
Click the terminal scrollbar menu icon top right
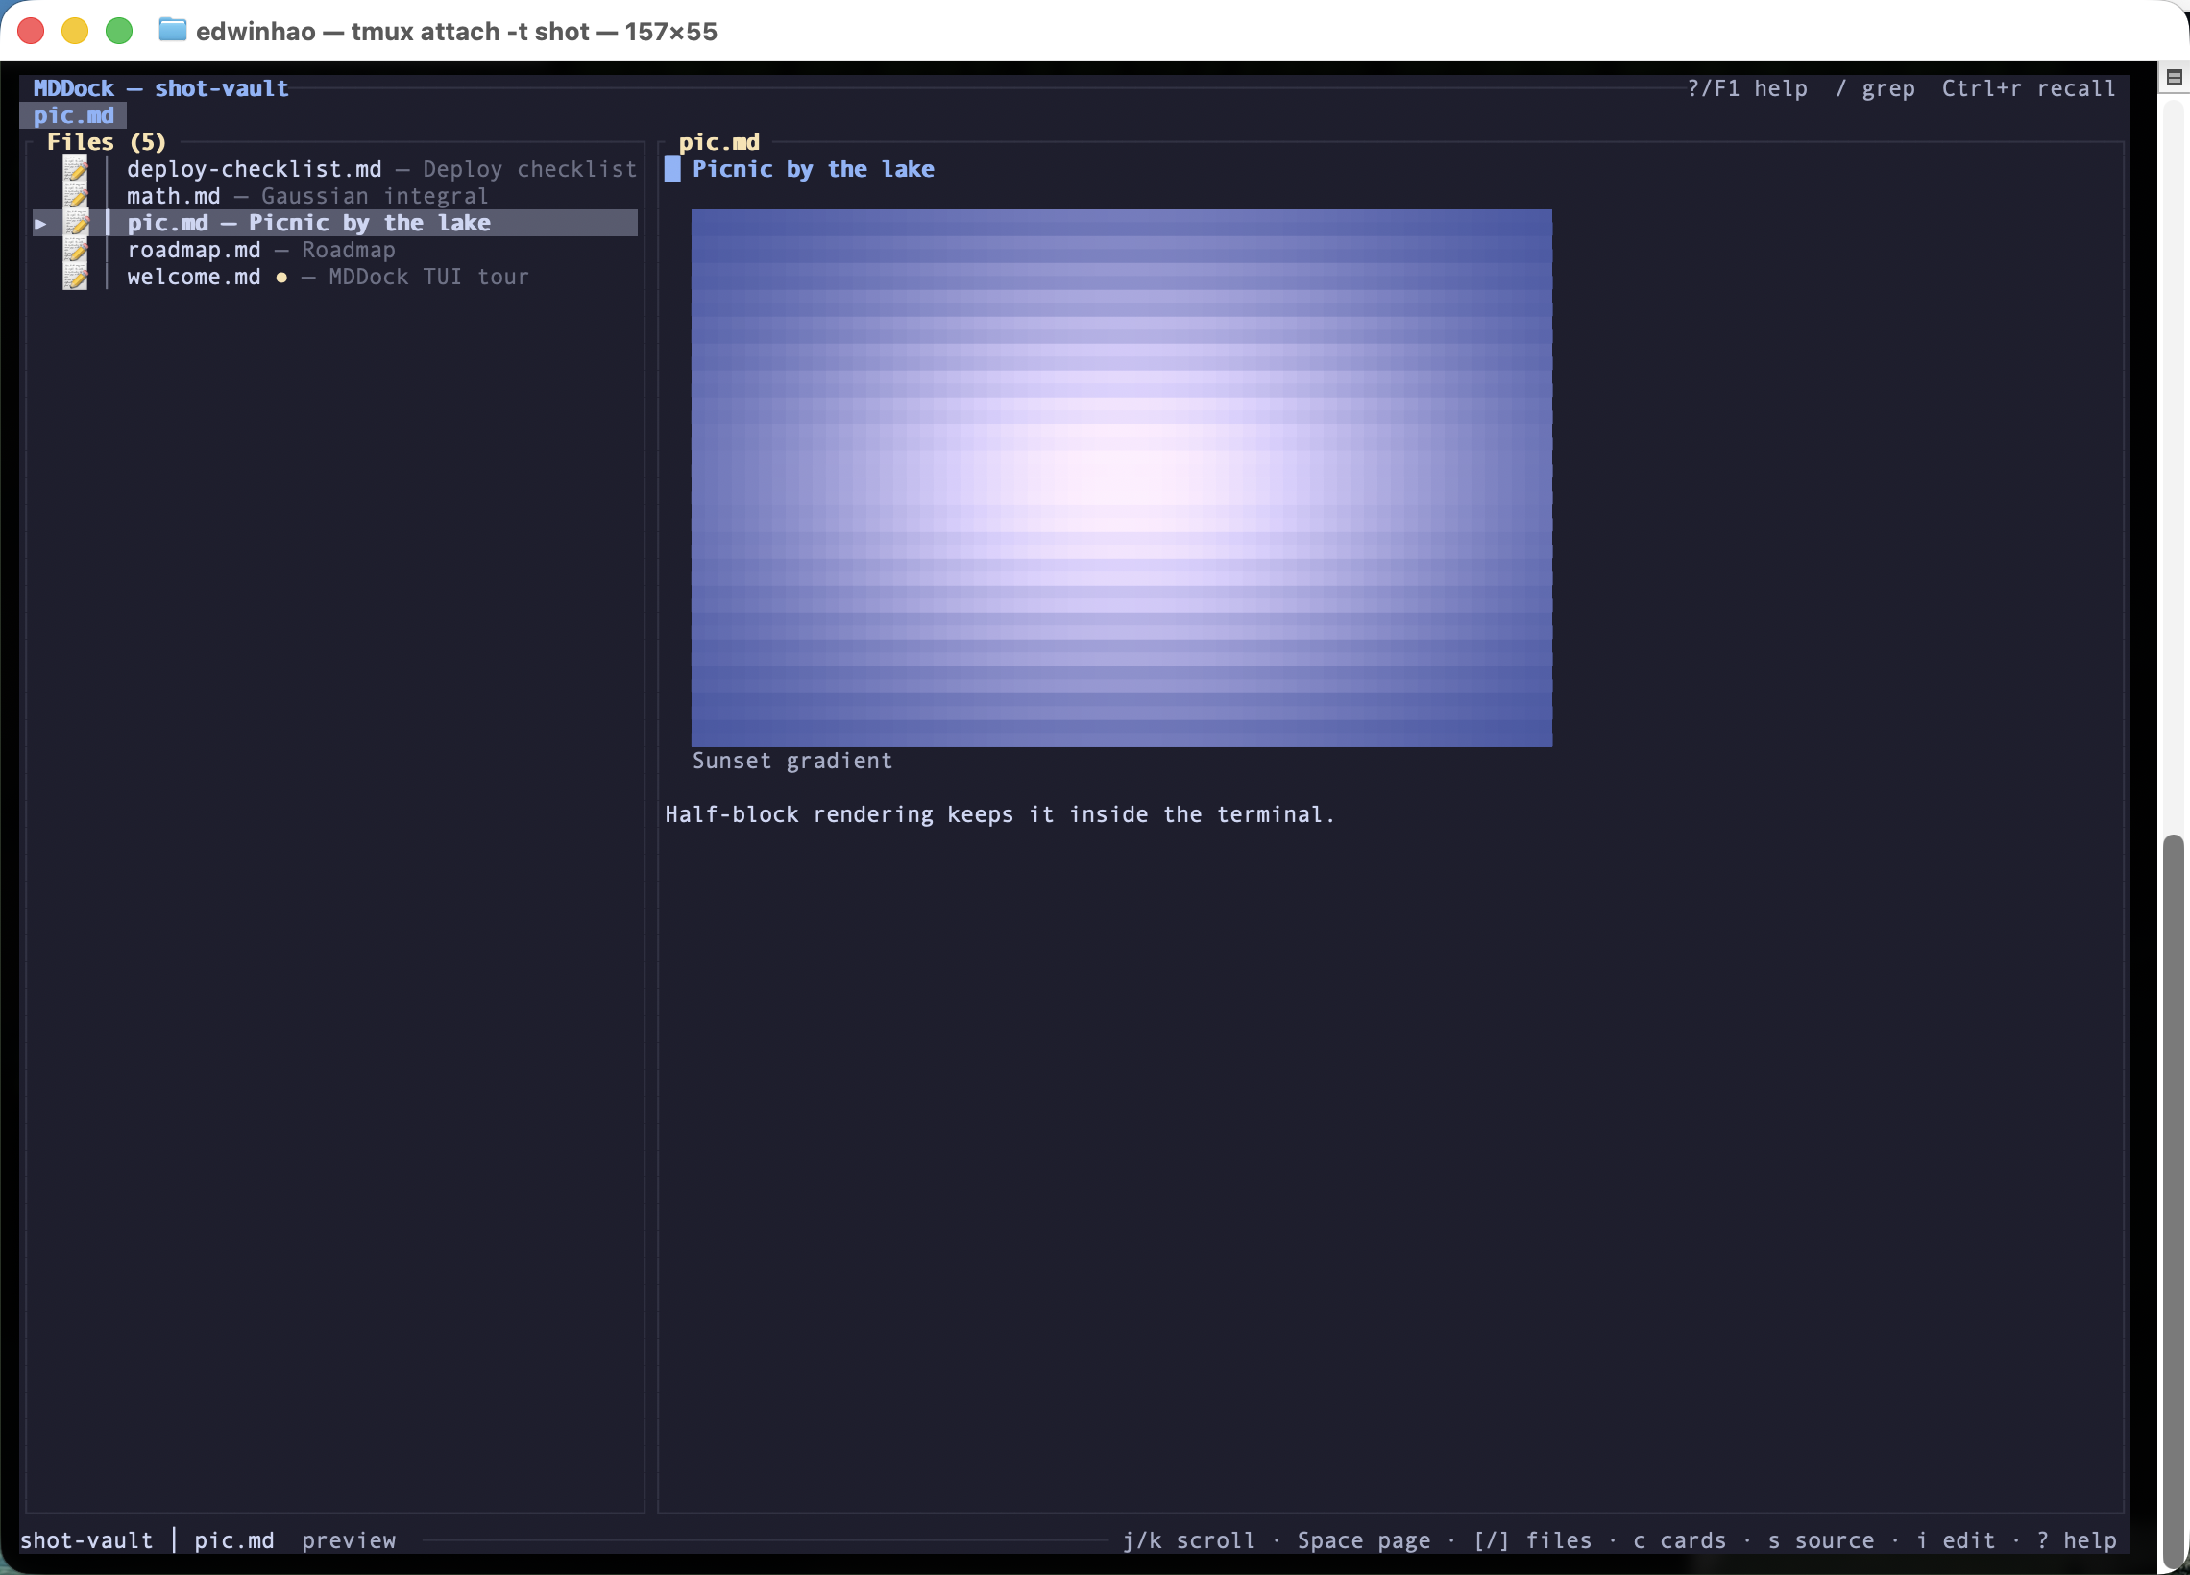(2175, 77)
